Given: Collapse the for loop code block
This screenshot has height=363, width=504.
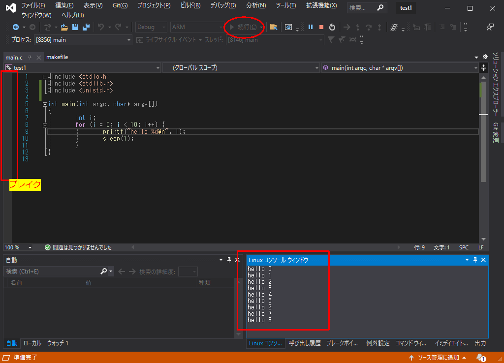Looking at the screenshot, I should tap(45, 125).
